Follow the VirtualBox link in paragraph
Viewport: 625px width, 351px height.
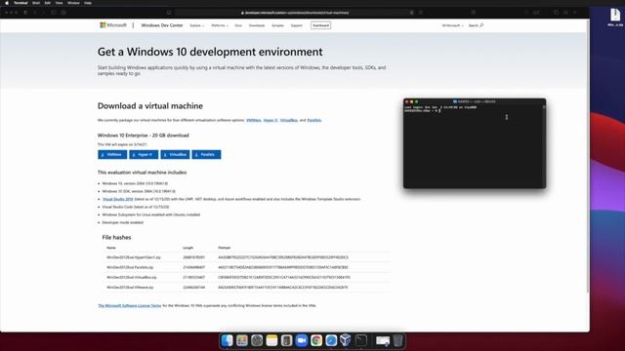[x=289, y=120]
